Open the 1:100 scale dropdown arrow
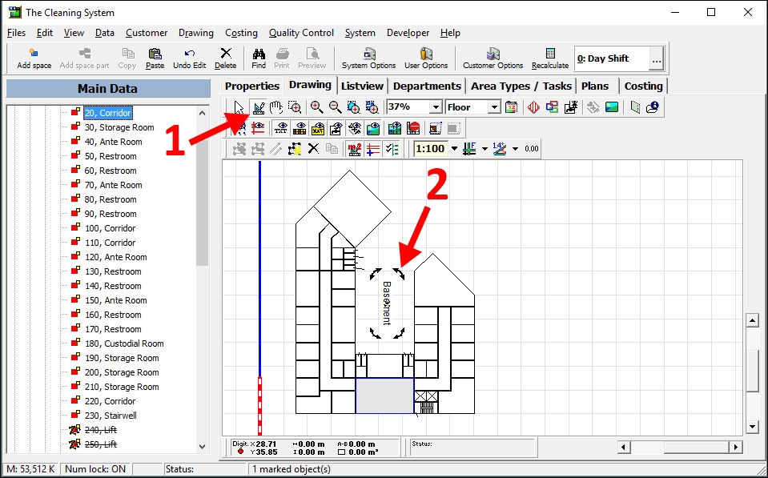Screen dimensions: 768x478 point(454,149)
